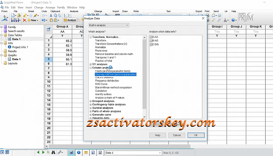Viewport: 273px width, 156px height.
Task: Click the Cancel button in dialog
Action: point(177,135)
